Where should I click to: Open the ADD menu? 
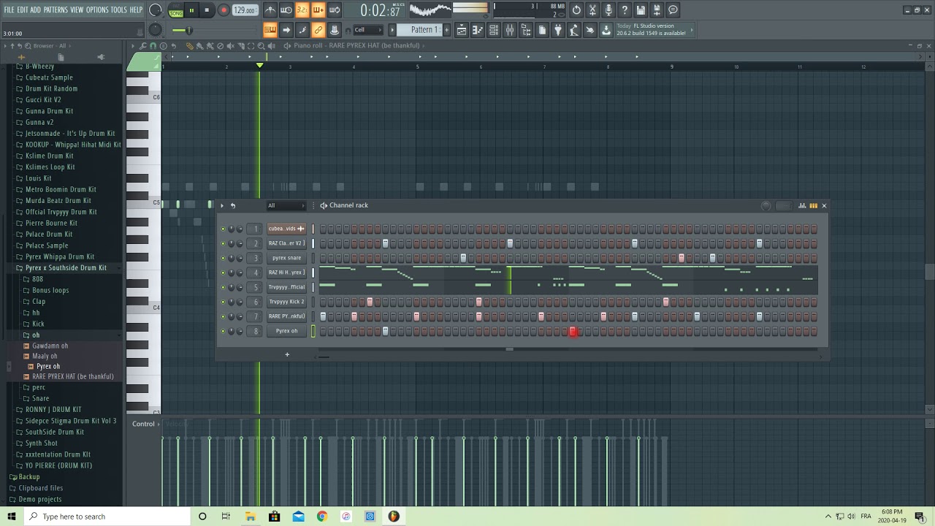[35, 10]
